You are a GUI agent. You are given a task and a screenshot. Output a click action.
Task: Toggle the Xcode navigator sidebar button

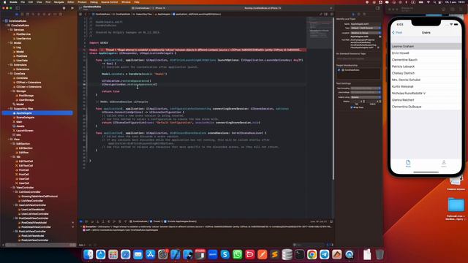[18, 8]
